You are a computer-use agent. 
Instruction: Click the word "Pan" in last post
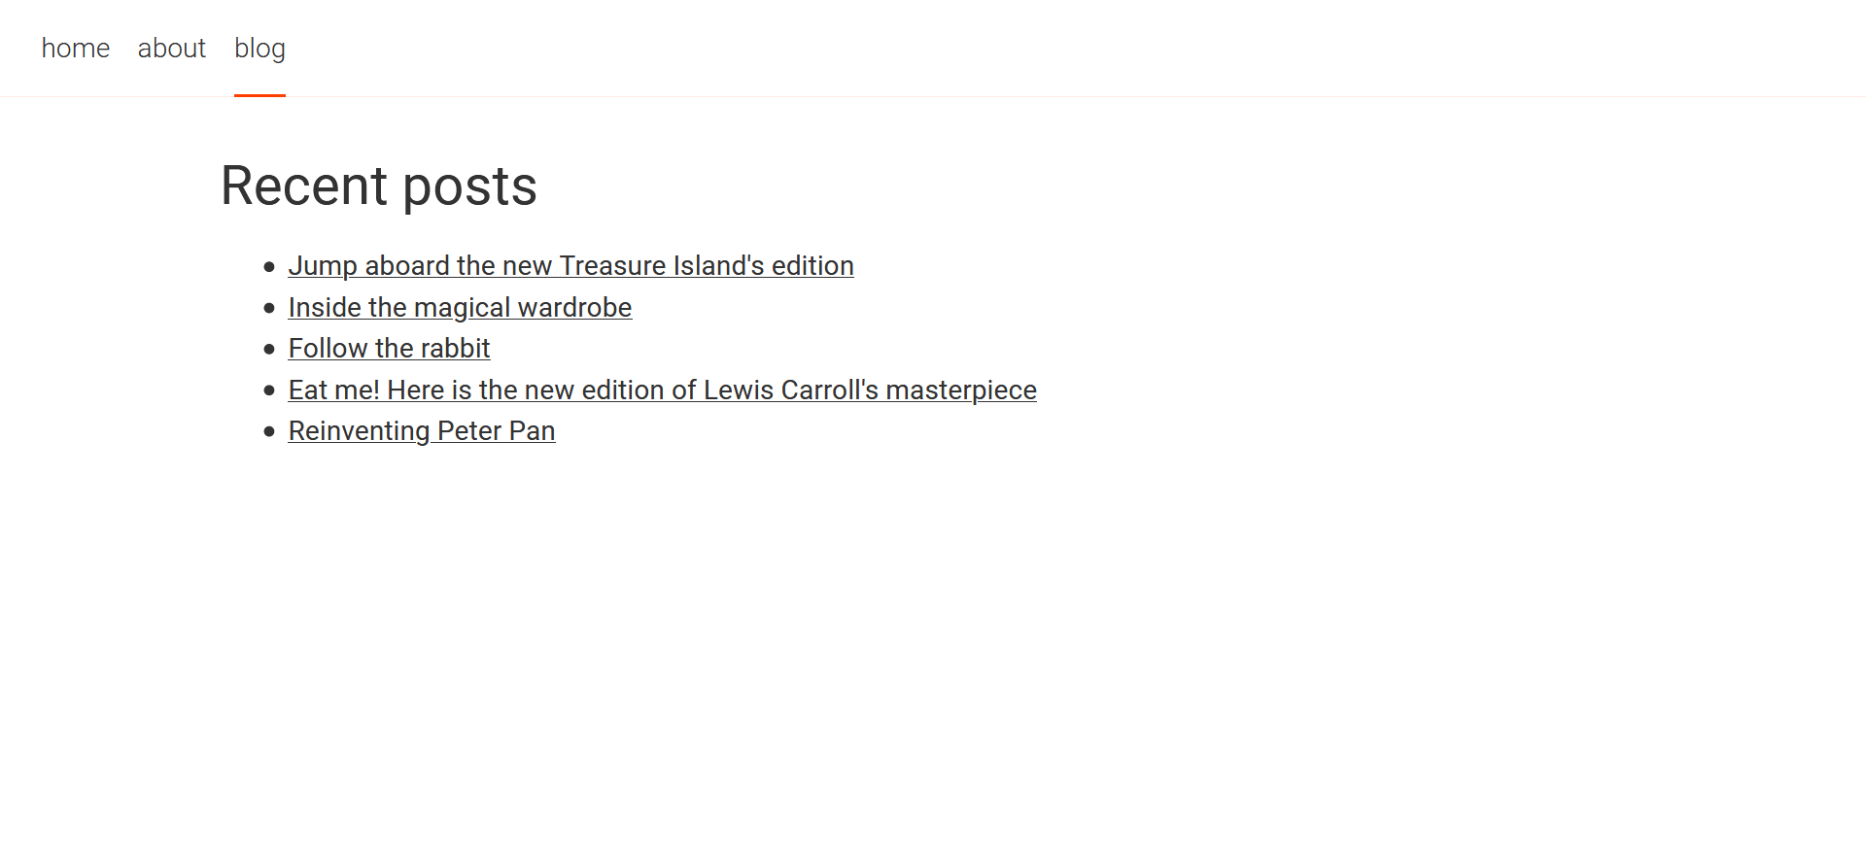tap(532, 430)
